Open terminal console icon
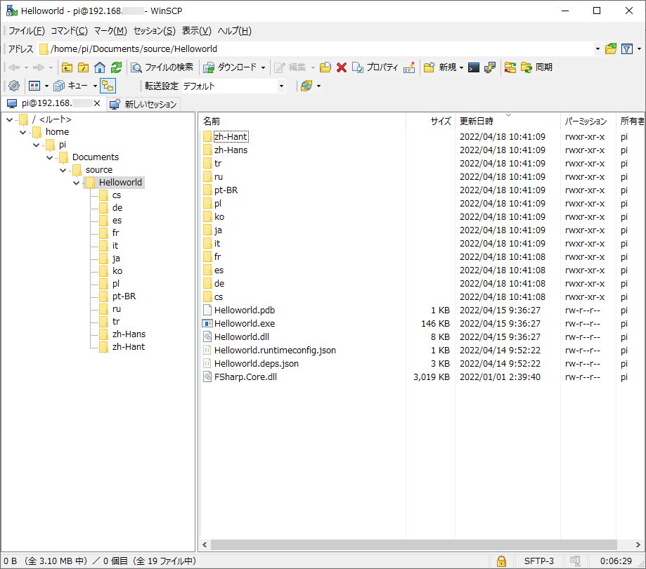 pos(474,67)
